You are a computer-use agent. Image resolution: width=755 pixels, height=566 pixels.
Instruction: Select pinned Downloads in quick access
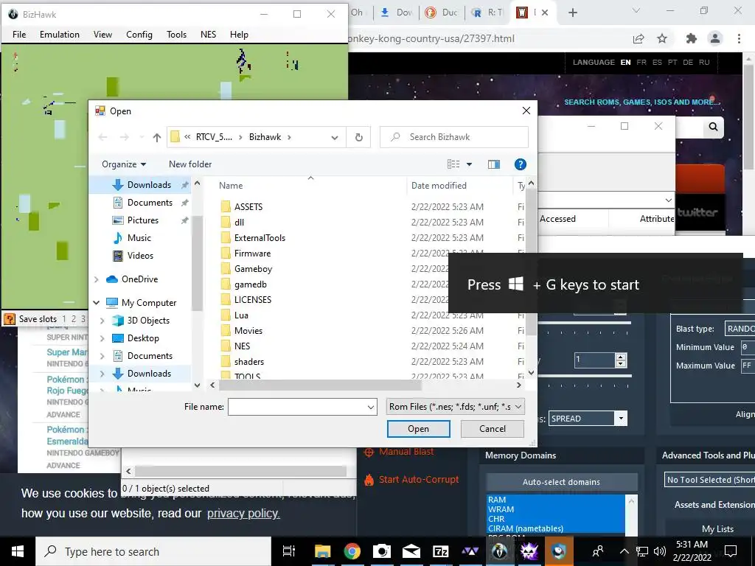coord(149,185)
